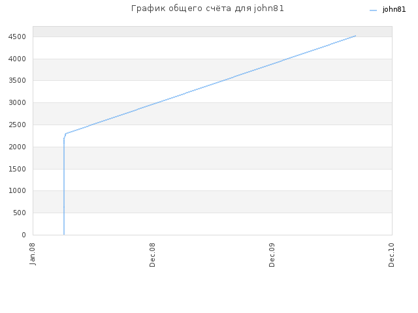Click the Jan.08 x-axis label
The height and width of the screenshot is (313, 418).
click(x=33, y=254)
